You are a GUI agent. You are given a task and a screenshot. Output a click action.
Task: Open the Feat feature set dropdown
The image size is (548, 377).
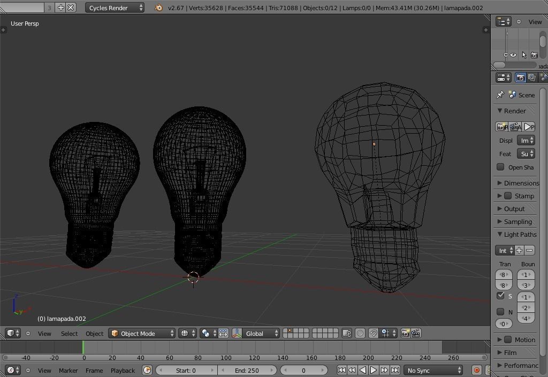[x=526, y=153]
